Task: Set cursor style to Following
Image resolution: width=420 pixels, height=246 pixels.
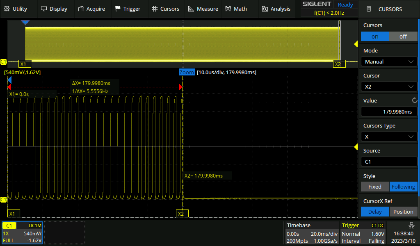Action: point(403,187)
